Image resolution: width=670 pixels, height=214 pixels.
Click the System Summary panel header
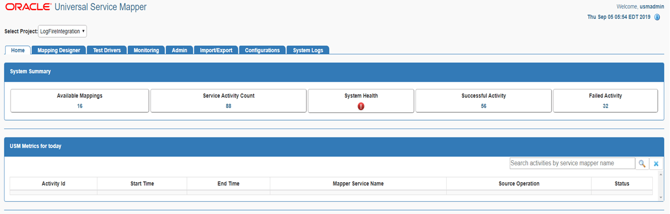pos(335,72)
